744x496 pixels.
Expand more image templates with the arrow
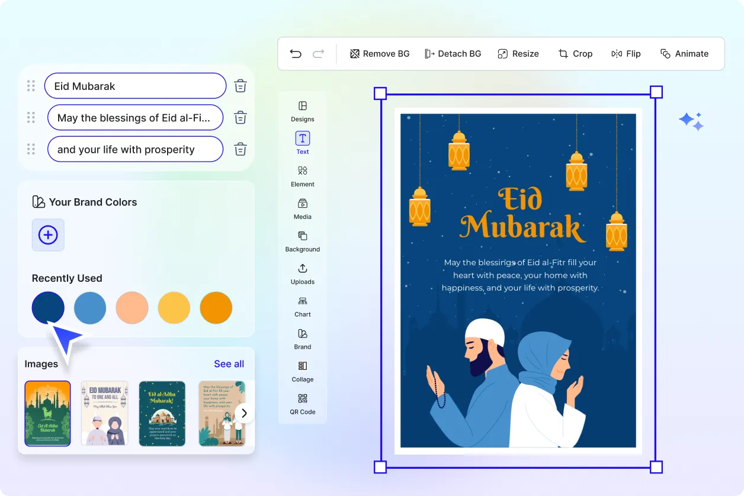[243, 413]
